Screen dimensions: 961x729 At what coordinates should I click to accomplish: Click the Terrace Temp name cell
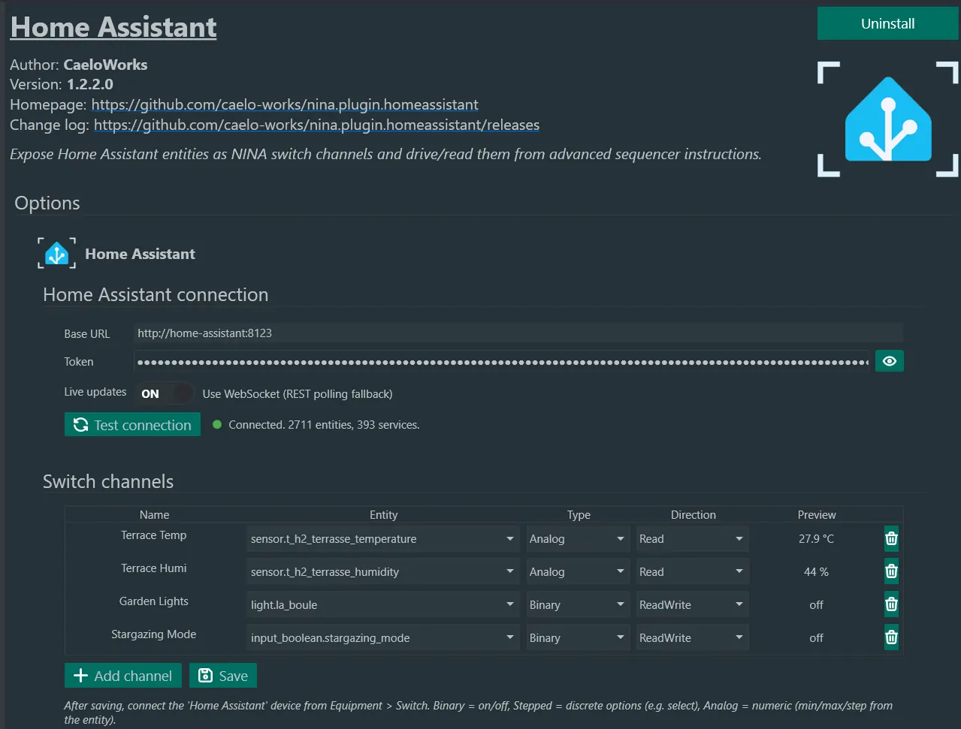[x=154, y=535]
